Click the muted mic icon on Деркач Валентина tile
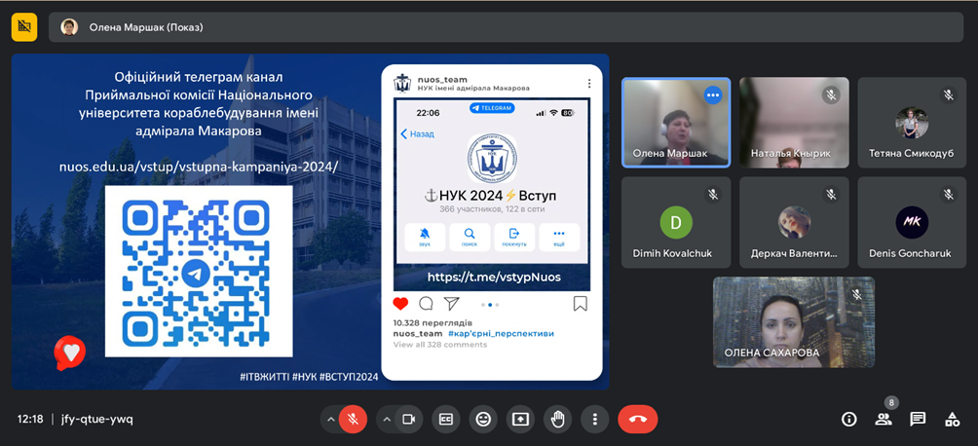This screenshot has height=446, width=978. pyautogui.click(x=831, y=195)
